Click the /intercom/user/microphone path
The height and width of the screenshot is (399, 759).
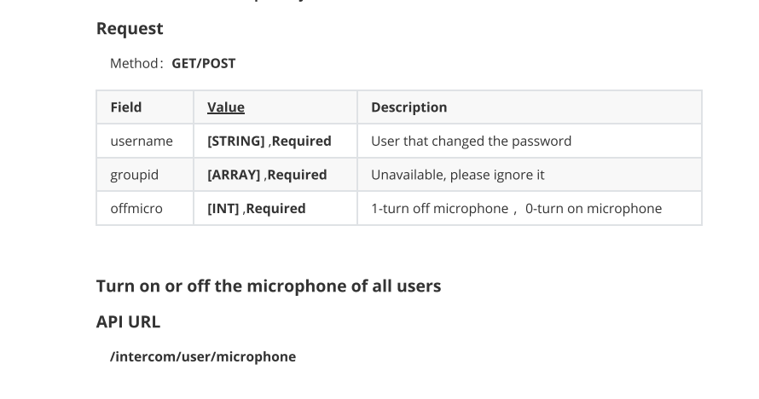203,356
